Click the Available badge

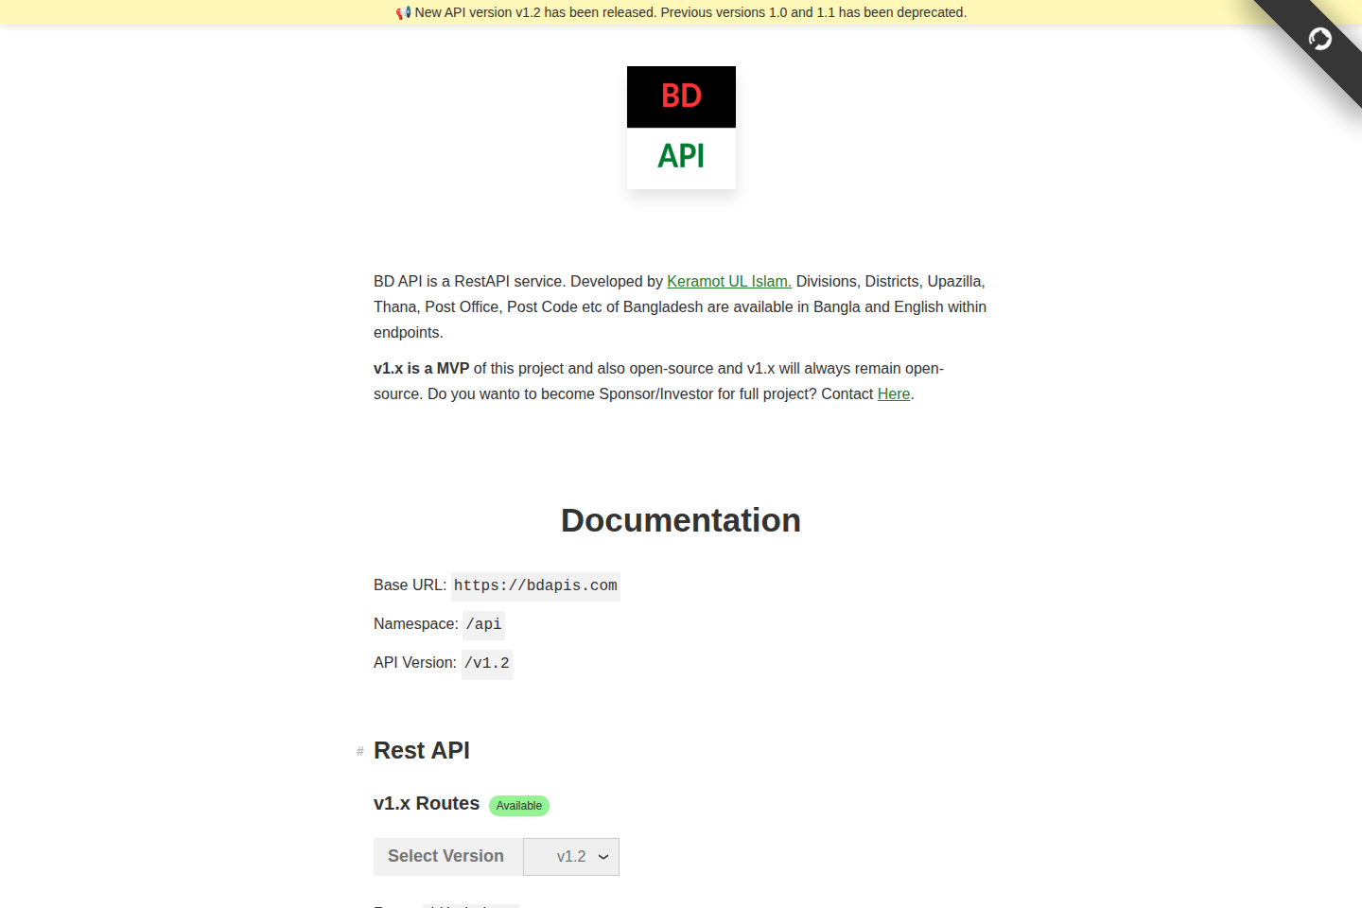pos(519,806)
